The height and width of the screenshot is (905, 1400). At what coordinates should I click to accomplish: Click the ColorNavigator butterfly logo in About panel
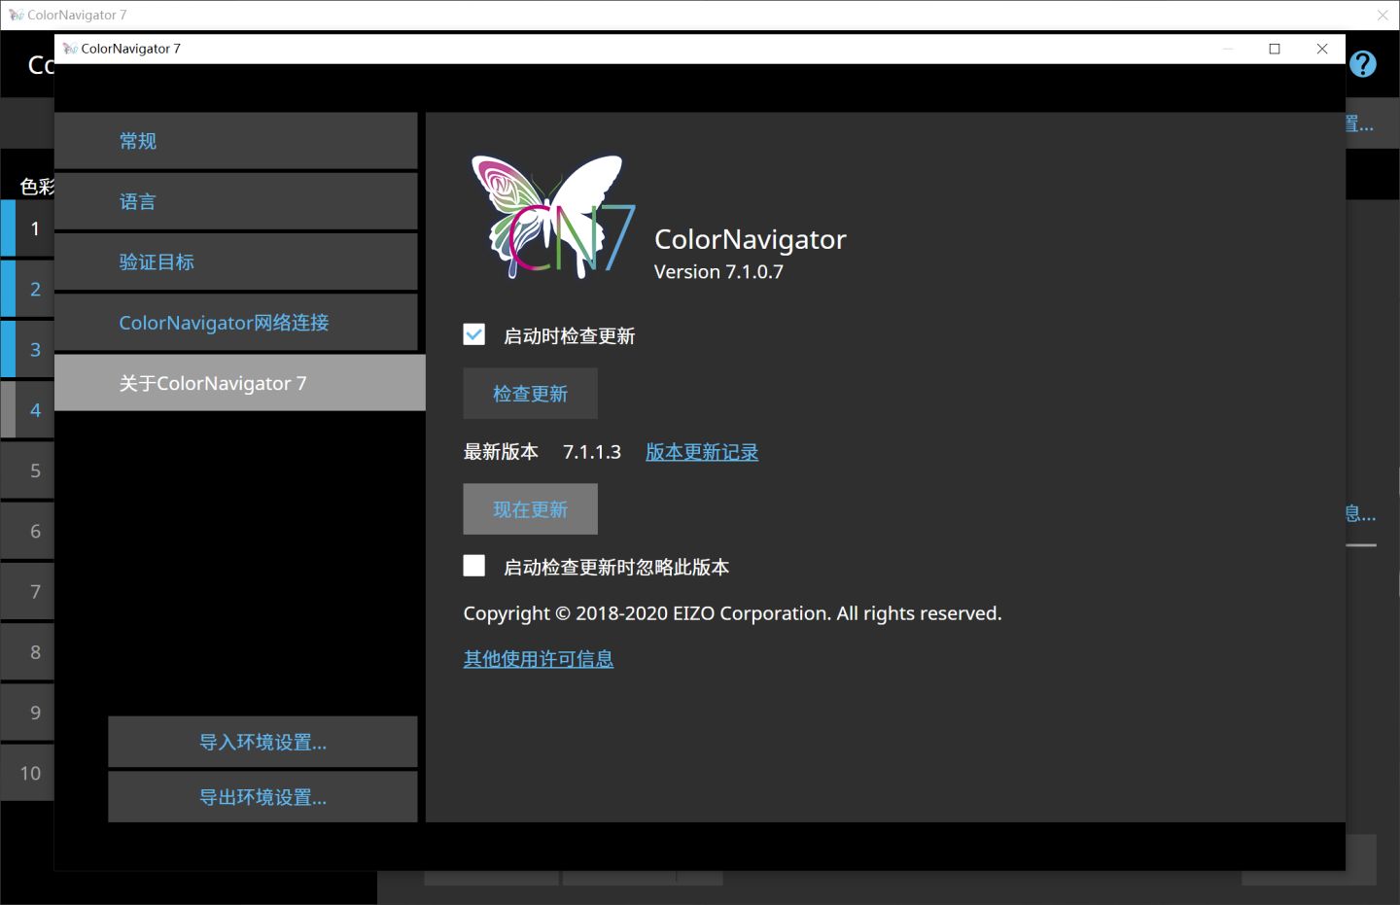(x=553, y=216)
